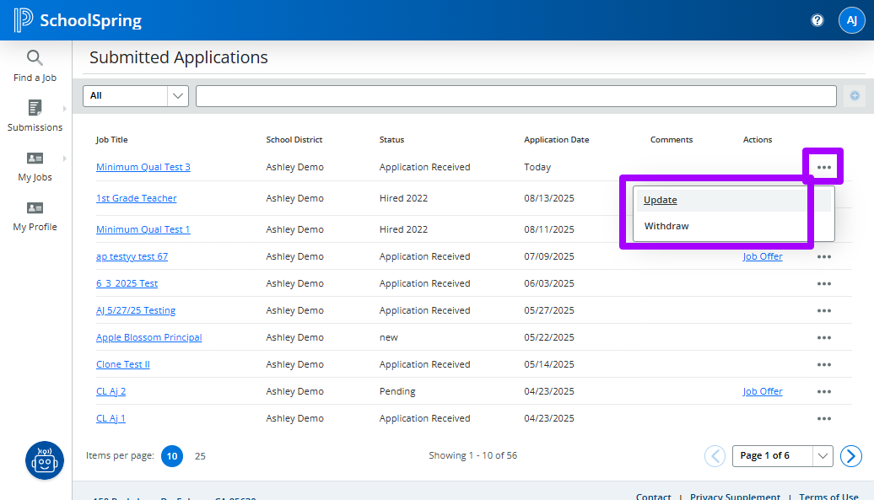Open the 1st Grade Teacher application
Image resolution: width=874 pixels, height=500 pixels.
tap(137, 197)
